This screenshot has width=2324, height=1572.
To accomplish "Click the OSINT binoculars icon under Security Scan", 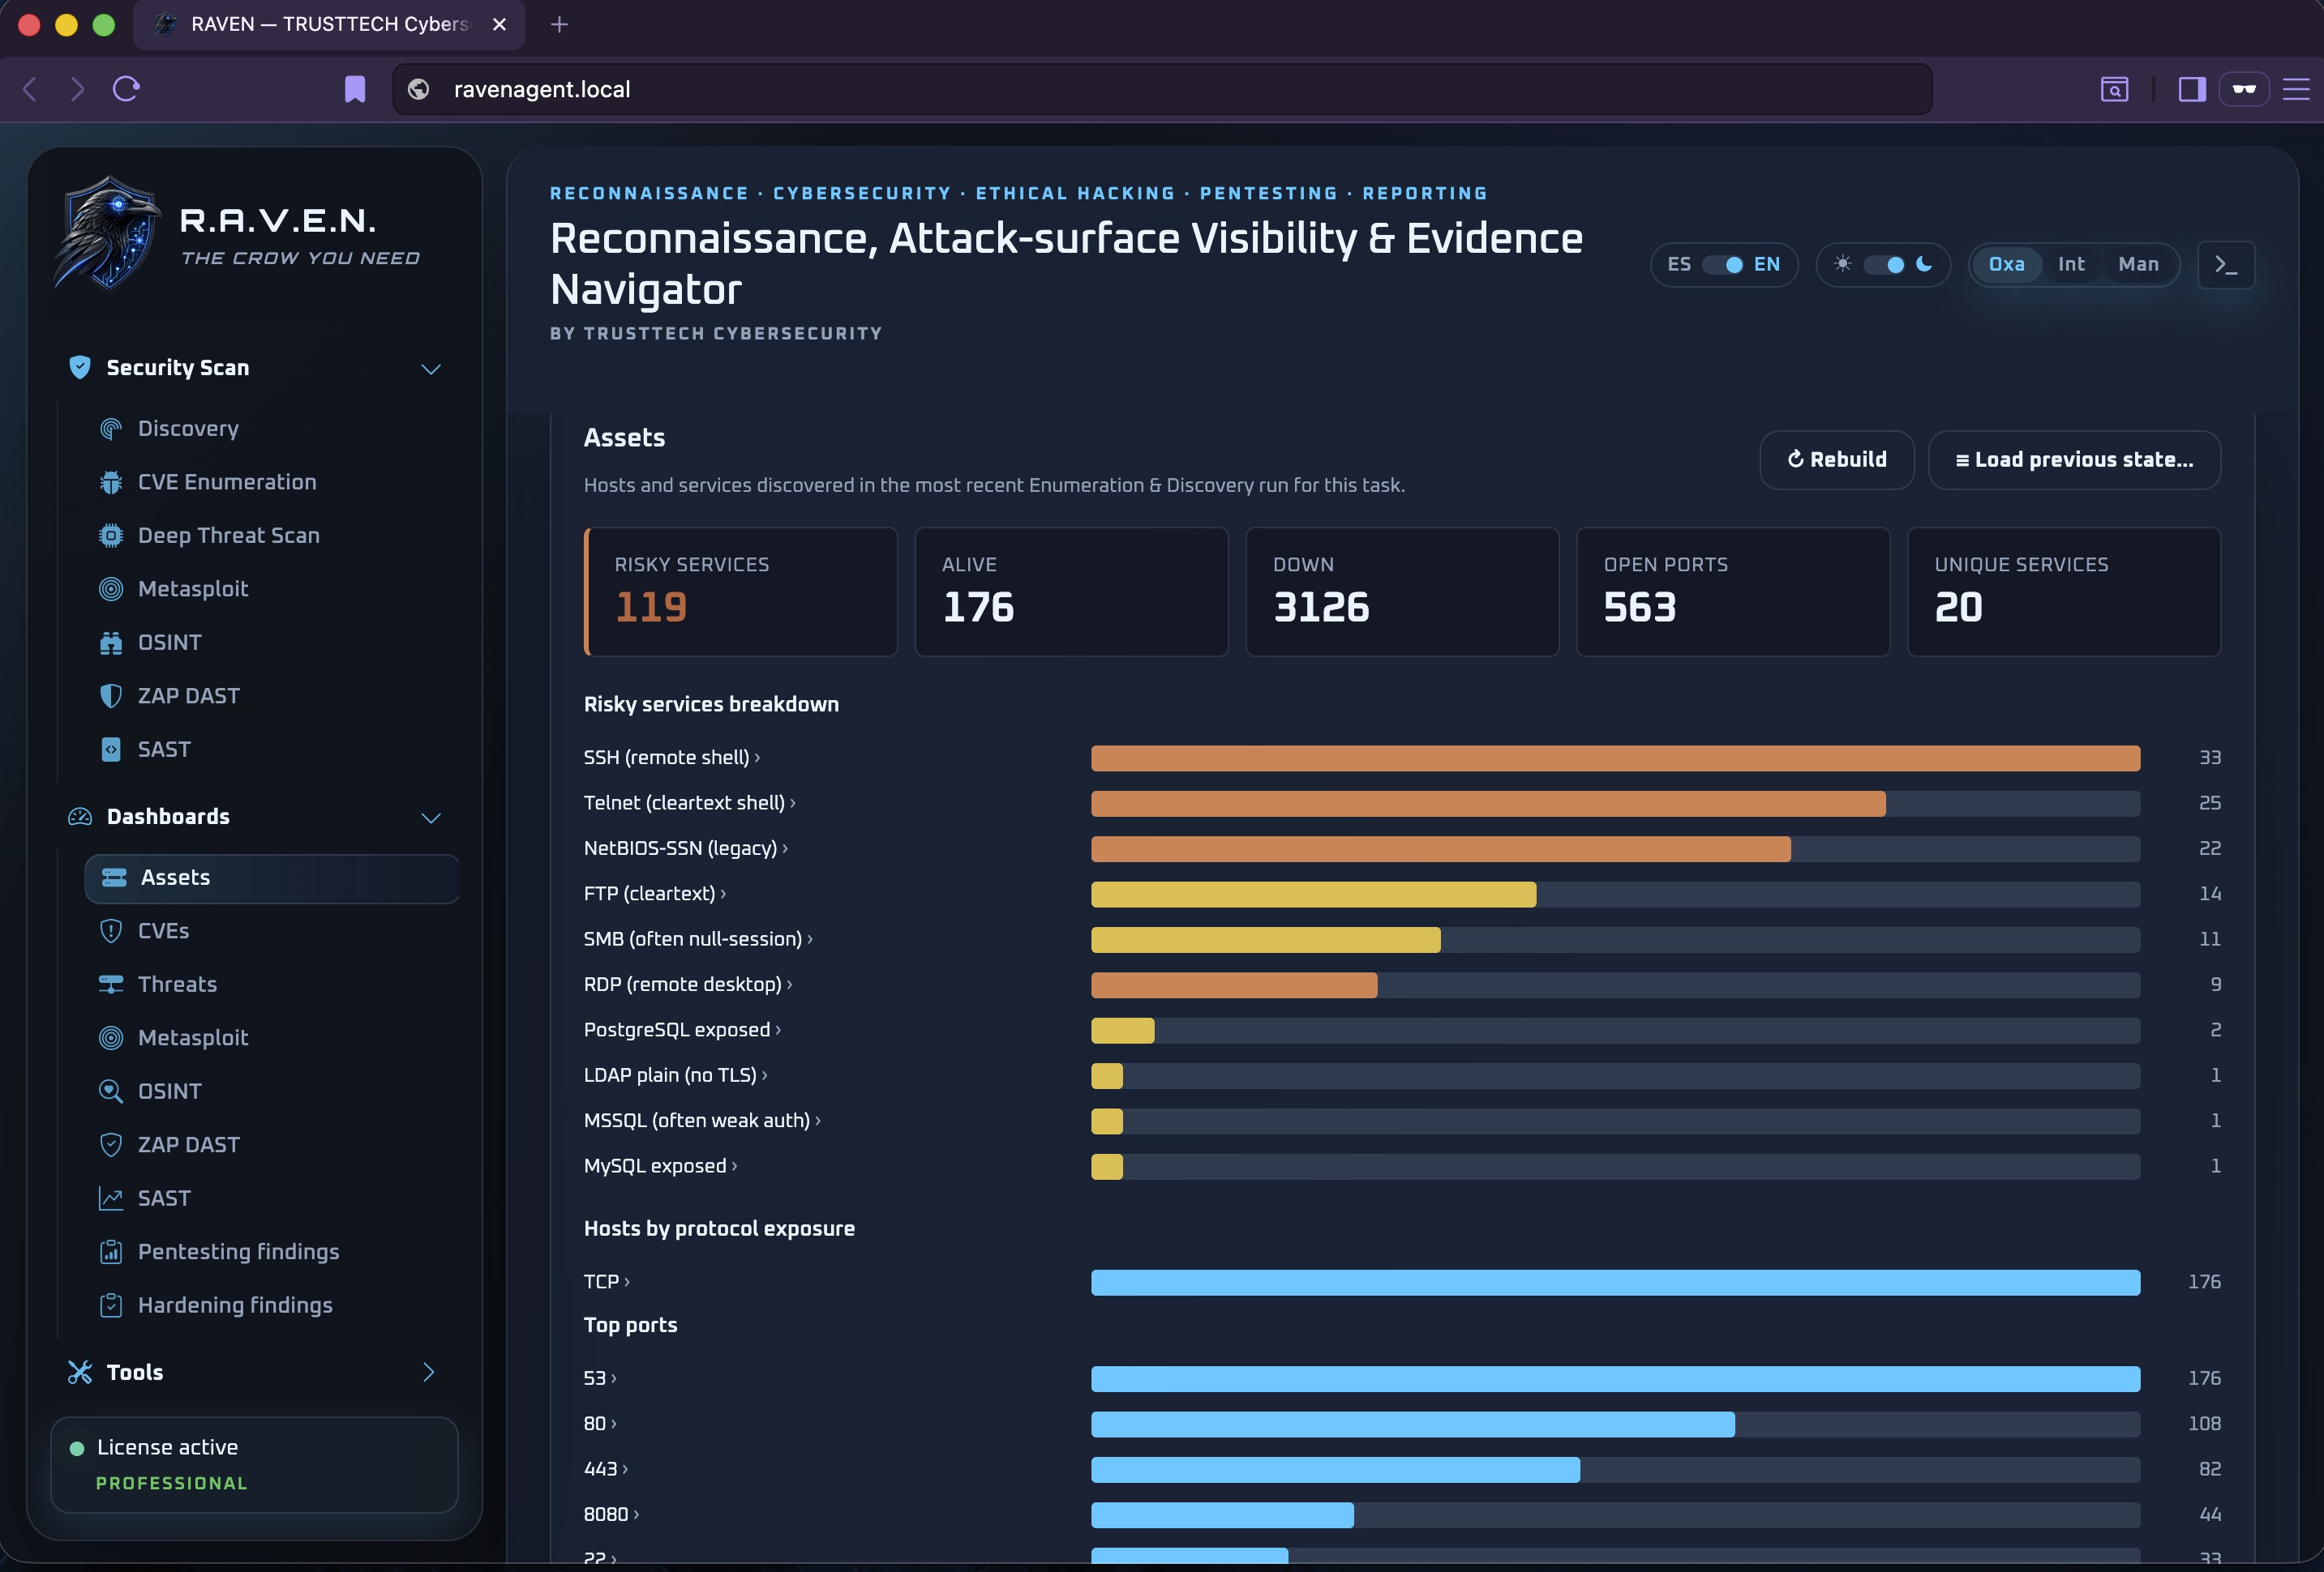I will point(111,643).
